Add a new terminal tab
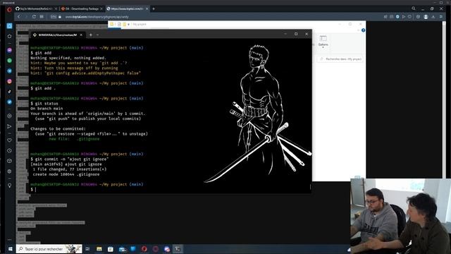This screenshot has width=451, height=254. tap(91, 35)
